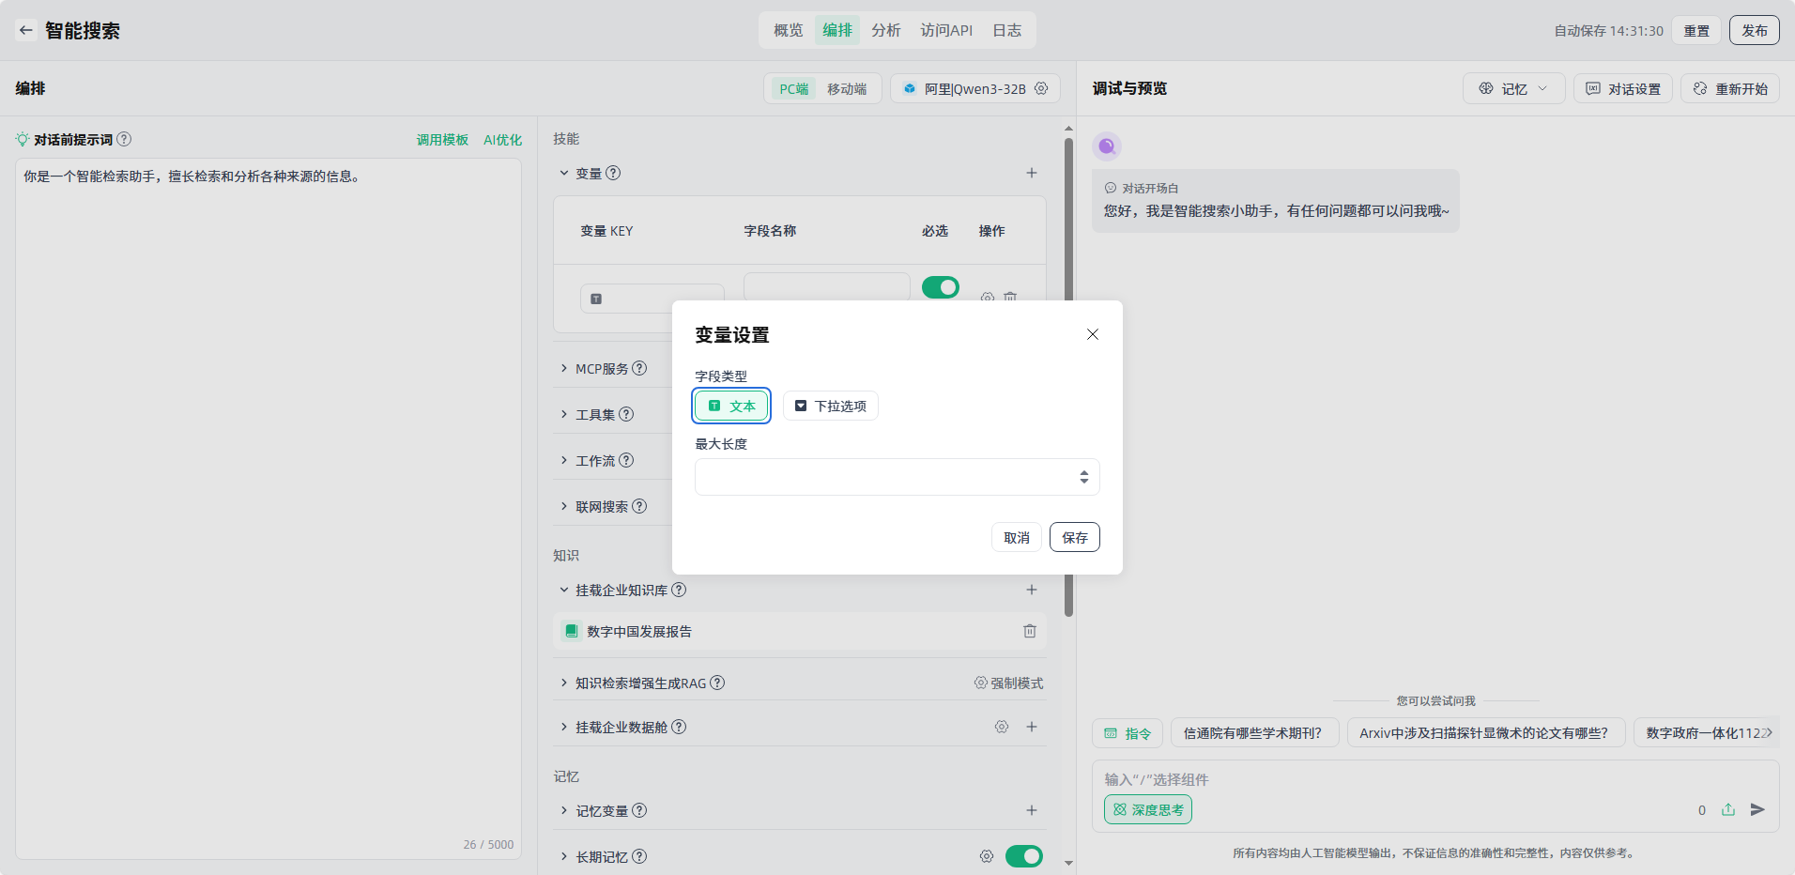Click 保存 in the variable settings dialog
Image resolution: width=1795 pixels, height=875 pixels.
(x=1074, y=537)
